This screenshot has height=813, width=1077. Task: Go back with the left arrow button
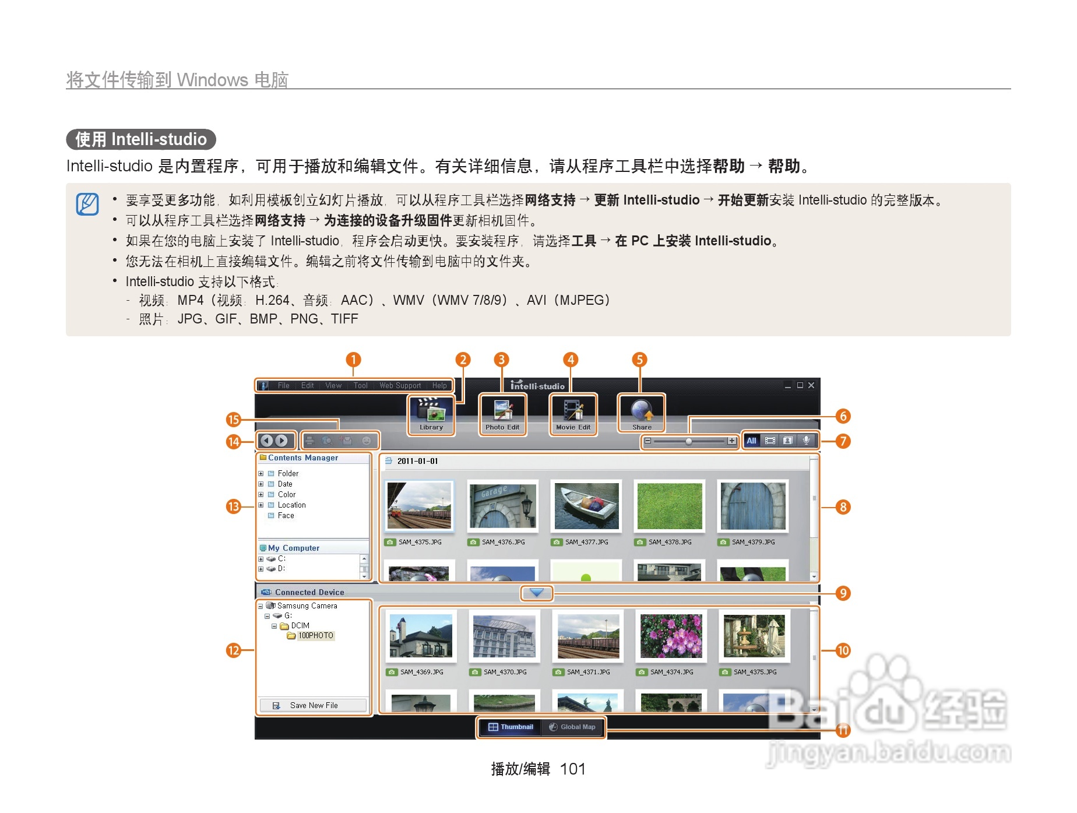[267, 441]
